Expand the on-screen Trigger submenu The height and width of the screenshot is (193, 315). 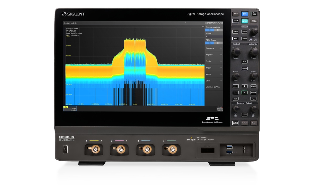214,68
